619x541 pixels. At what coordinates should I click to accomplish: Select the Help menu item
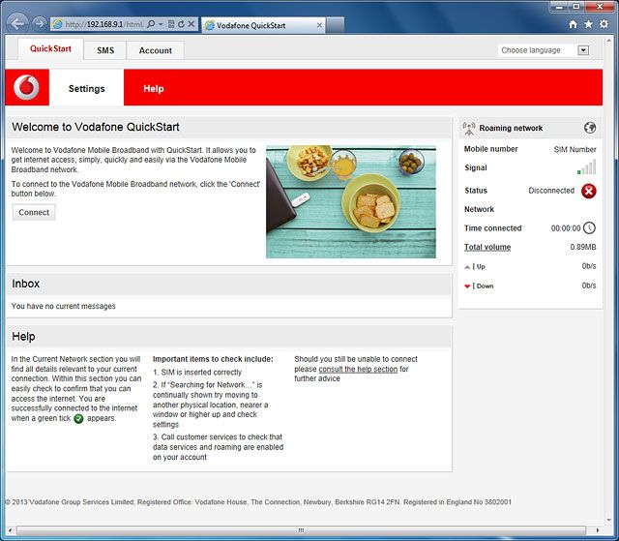(153, 88)
